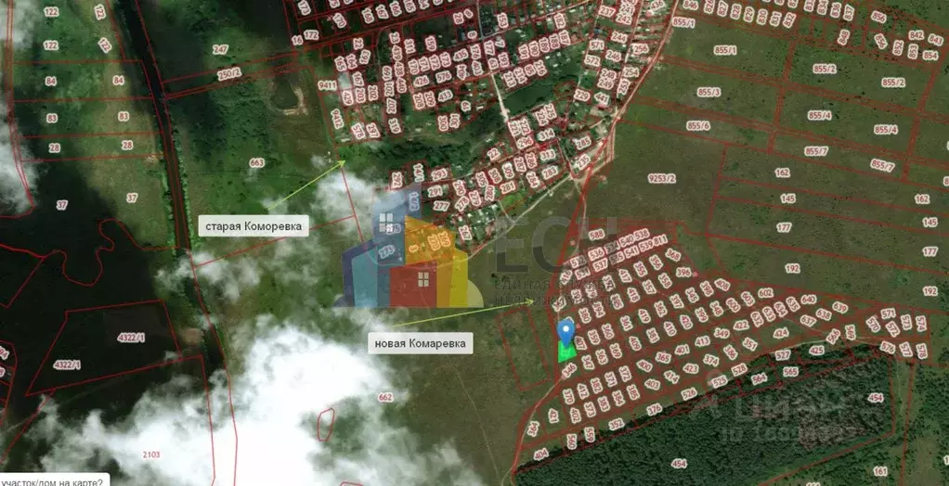Click parcel number 663
The image size is (949, 486).
[x=256, y=163]
